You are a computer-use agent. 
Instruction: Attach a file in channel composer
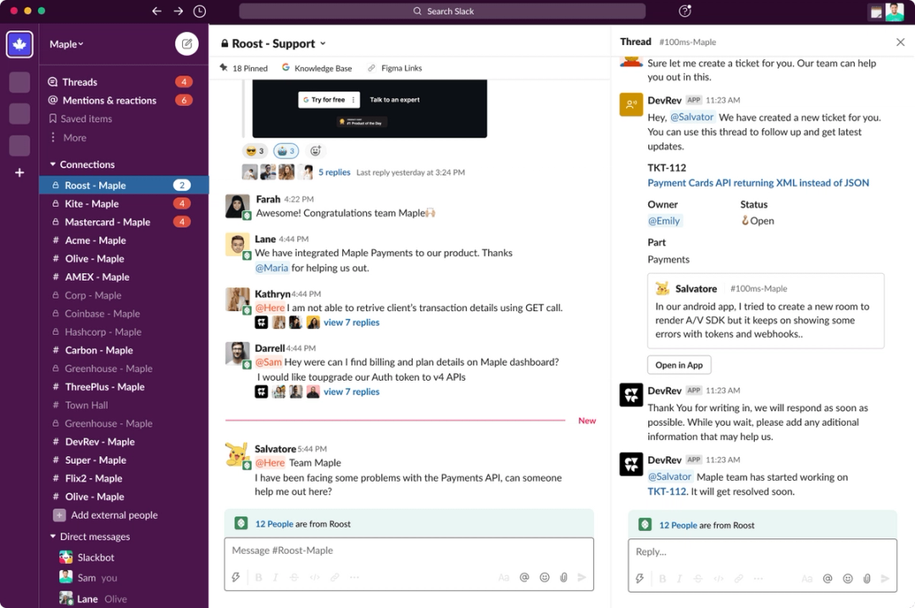(x=563, y=577)
